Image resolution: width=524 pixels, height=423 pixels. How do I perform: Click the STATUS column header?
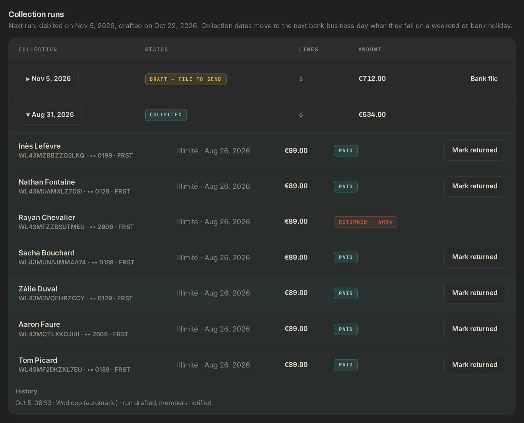[x=157, y=50]
